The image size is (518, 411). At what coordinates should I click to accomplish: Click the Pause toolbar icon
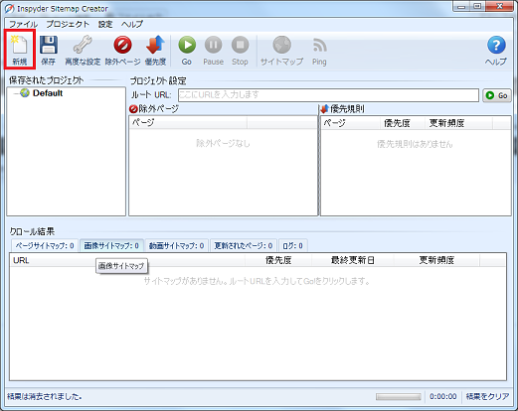point(213,50)
